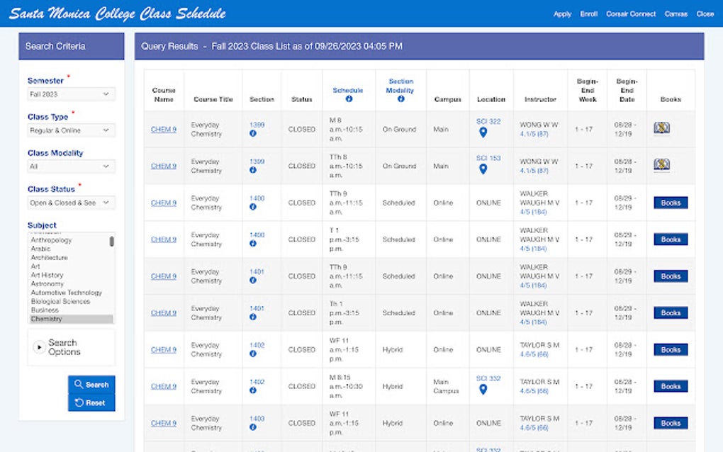Screen dimensions: 723x452
Task: Open the Class Modality dropdown
Action: tap(71, 166)
